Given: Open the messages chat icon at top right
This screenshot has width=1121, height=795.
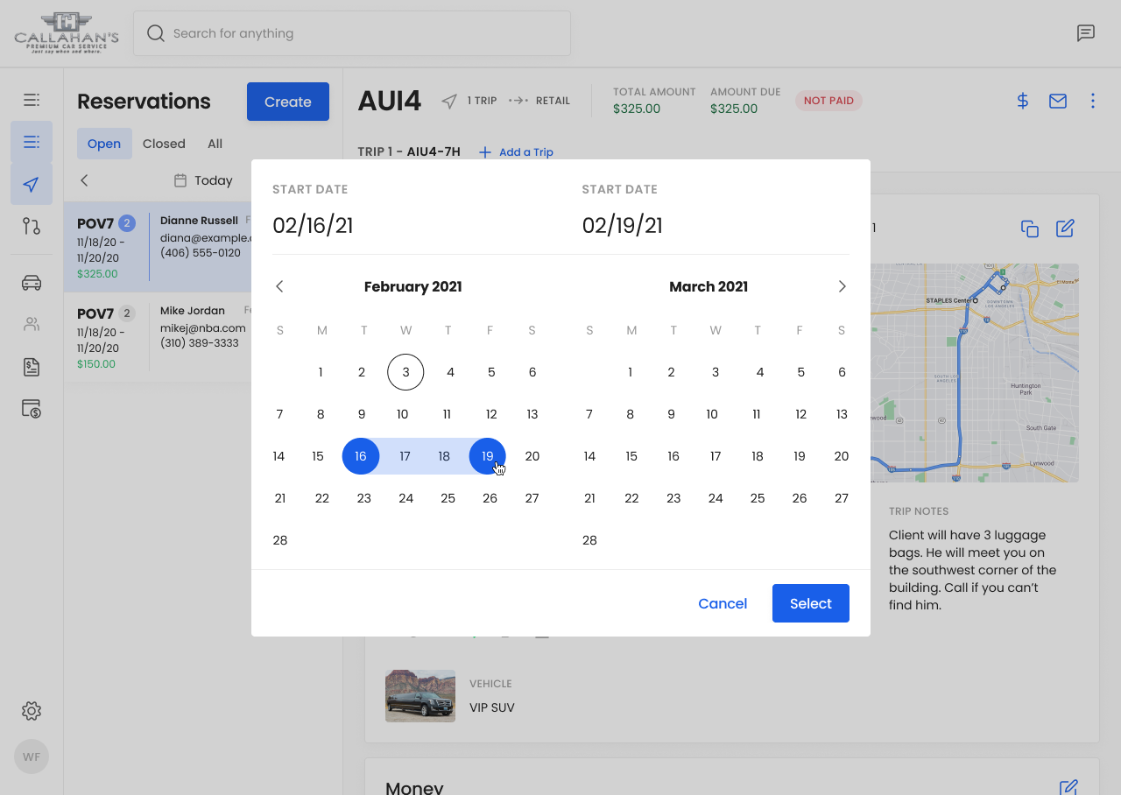Looking at the screenshot, I should tap(1086, 33).
